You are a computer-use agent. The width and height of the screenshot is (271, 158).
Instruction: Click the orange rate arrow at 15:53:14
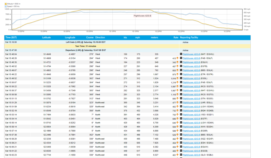[x=177, y=115]
